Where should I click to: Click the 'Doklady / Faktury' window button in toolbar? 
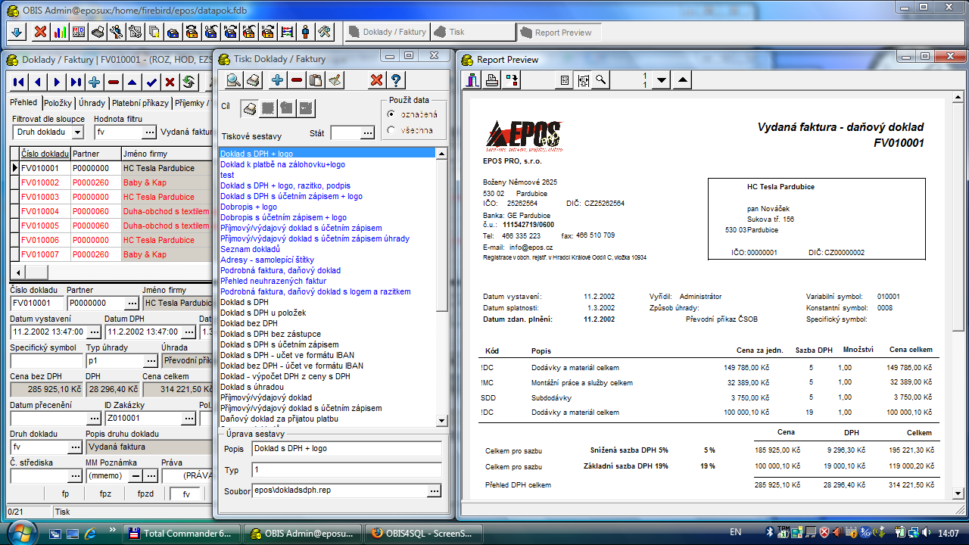(388, 32)
